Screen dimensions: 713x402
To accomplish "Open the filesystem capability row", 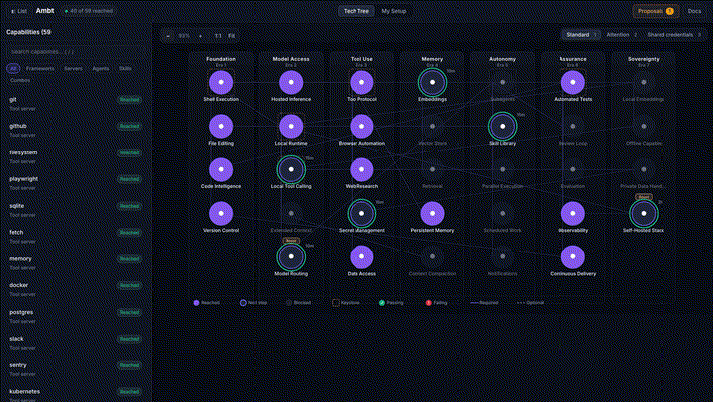I will click(x=75, y=156).
